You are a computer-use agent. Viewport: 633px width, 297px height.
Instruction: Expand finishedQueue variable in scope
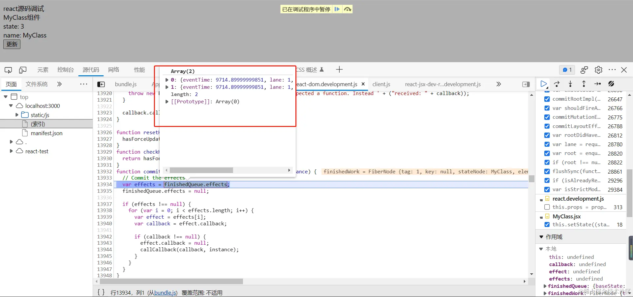[x=545, y=286]
